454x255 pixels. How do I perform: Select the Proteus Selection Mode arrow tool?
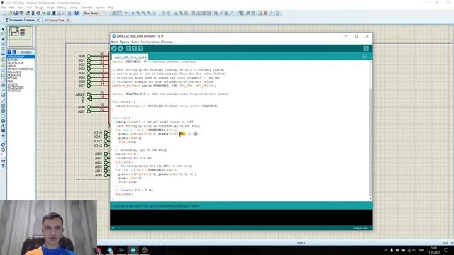[3, 30]
